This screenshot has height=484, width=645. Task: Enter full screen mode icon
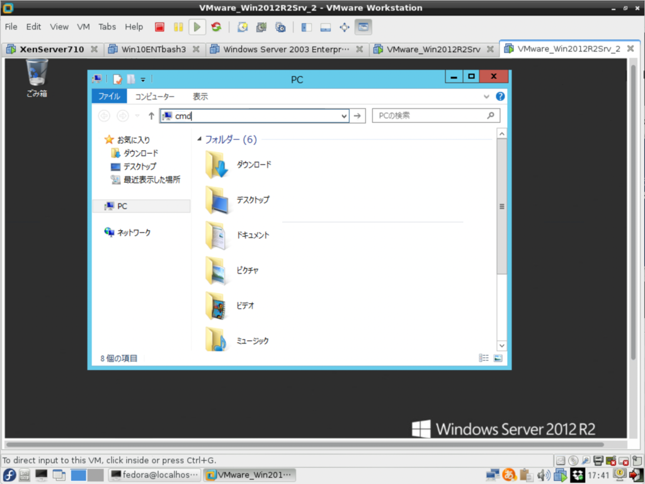pos(345,27)
